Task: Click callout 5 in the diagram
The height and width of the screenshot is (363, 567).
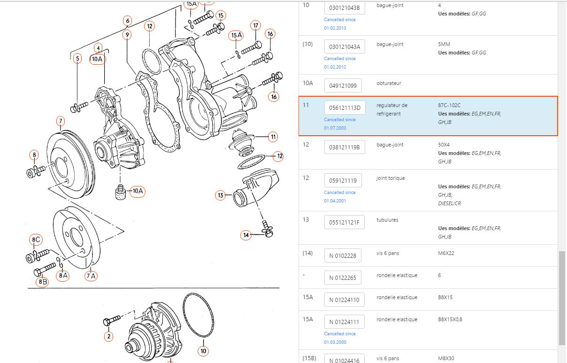Action: 77,59
